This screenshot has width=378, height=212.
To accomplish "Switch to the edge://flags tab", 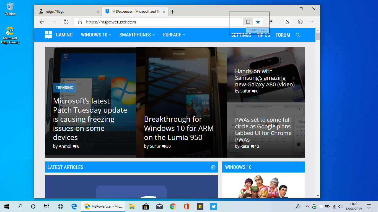I will (69, 12).
